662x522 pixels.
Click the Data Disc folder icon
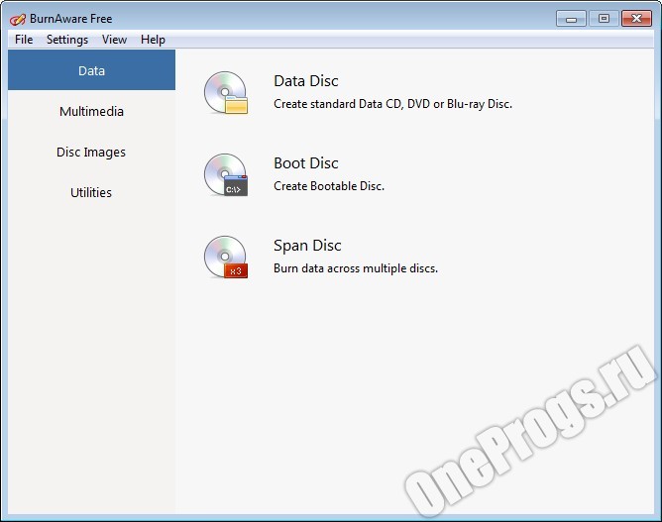pos(225,93)
